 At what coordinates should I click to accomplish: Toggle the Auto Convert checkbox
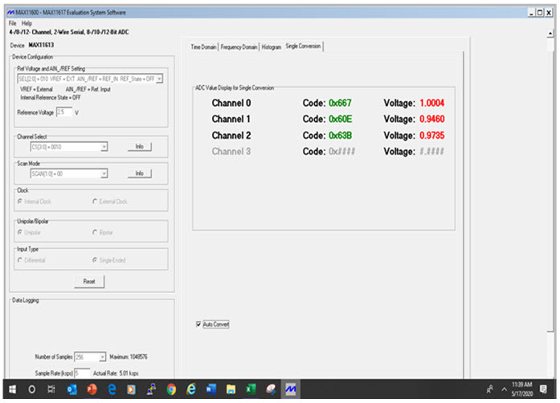[198, 324]
